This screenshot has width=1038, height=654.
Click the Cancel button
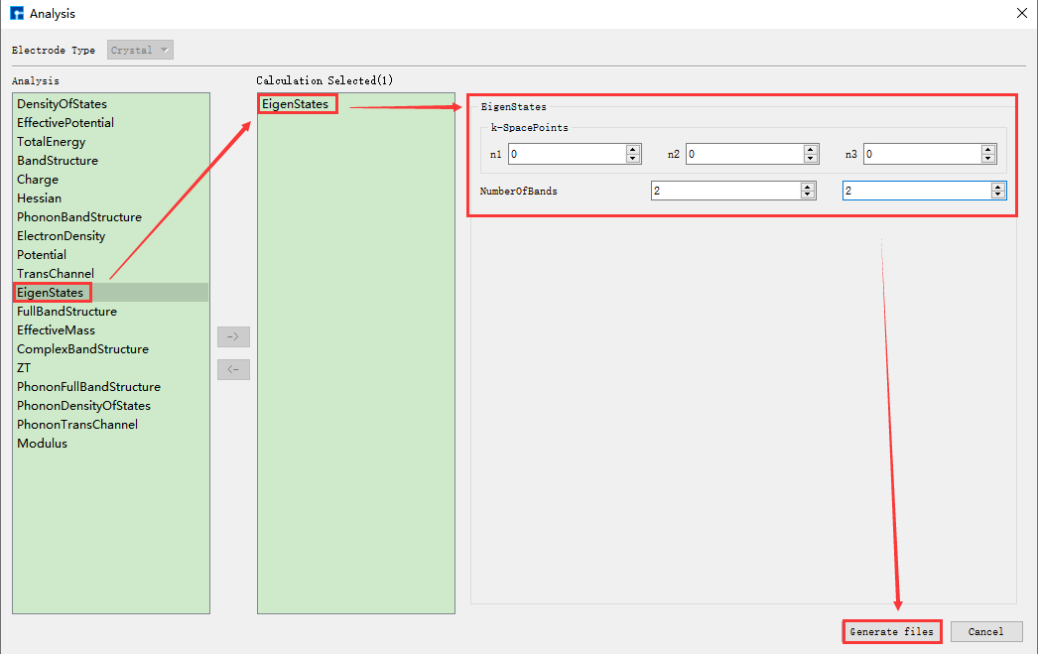click(x=985, y=631)
